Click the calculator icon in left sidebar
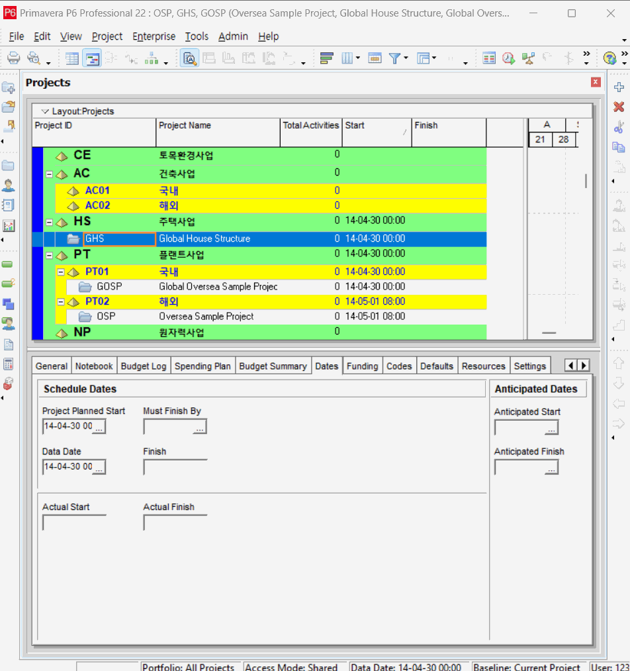The width and height of the screenshot is (630, 671). coord(8,364)
